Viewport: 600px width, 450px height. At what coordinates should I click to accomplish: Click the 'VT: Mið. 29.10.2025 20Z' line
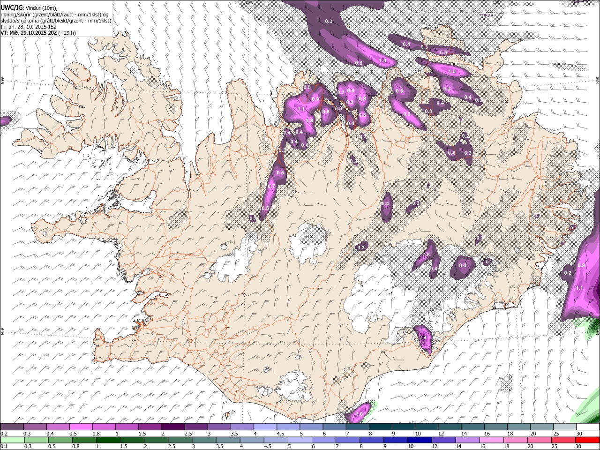(x=29, y=33)
